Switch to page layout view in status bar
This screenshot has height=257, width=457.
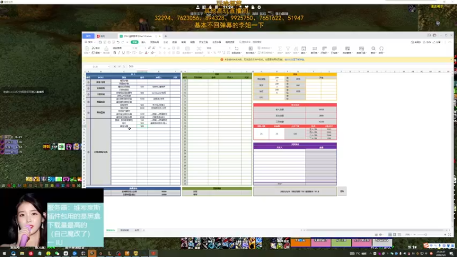395,235
